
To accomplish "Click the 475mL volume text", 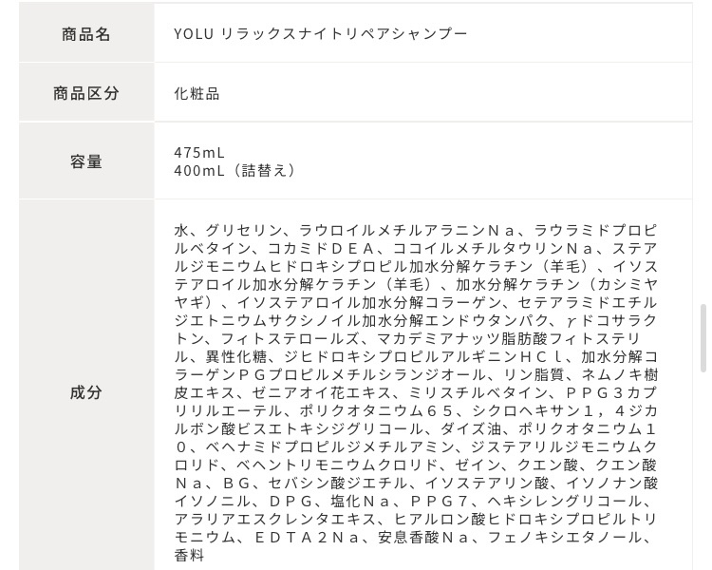I will tap(199, 152).
